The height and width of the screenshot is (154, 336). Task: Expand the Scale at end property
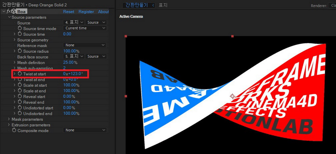(15, 91)
